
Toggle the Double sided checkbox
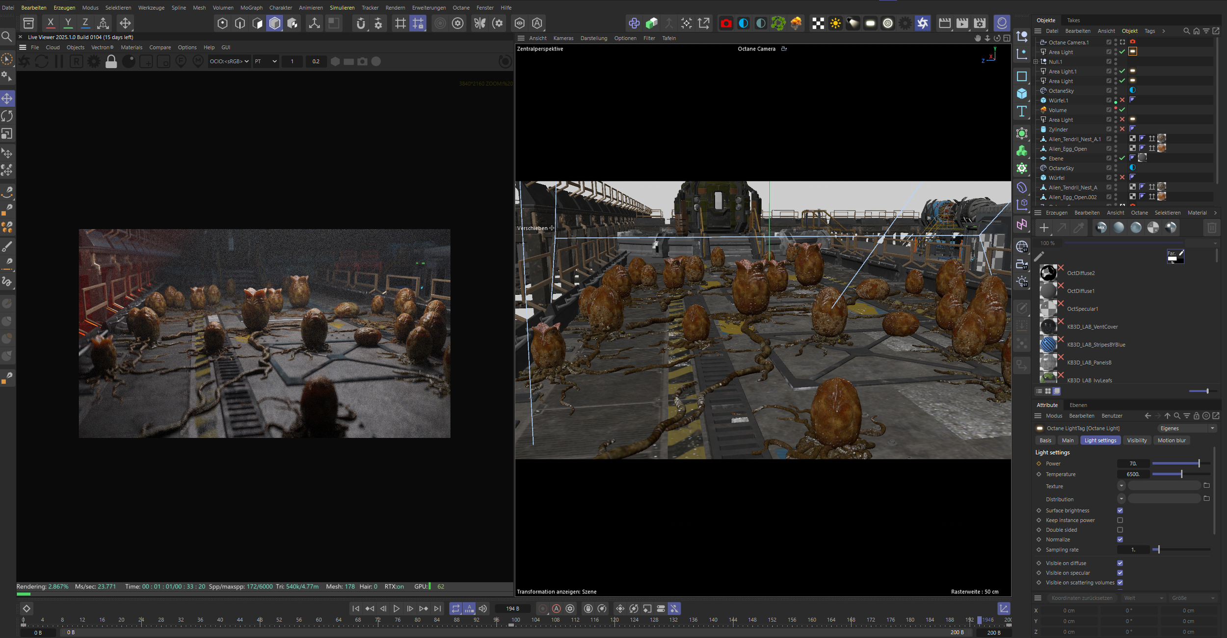1120,530
